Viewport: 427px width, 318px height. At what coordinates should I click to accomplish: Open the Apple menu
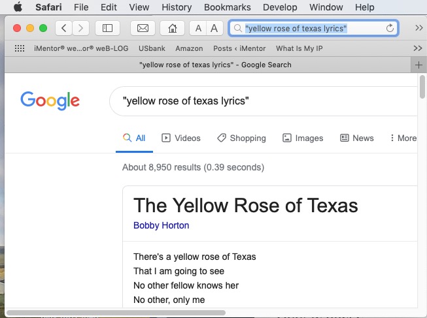click(x=18, y=7)
